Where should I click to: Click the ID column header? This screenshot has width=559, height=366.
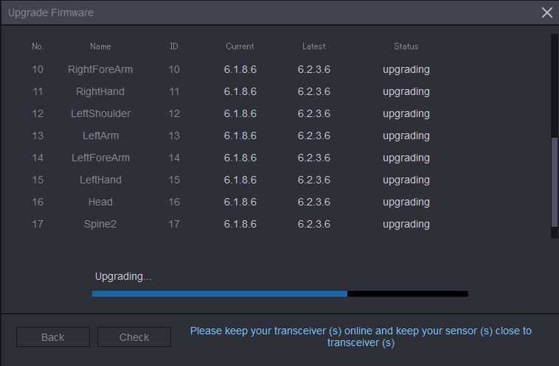174,46
